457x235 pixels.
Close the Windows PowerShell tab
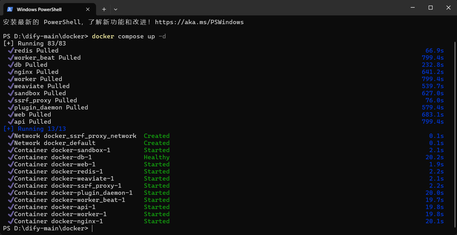click(88, 9)
